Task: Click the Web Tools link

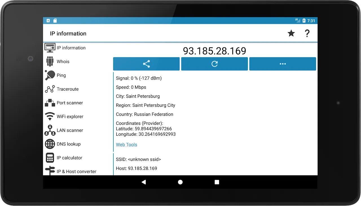Action: pyautogui.click(x=126, y=144)
